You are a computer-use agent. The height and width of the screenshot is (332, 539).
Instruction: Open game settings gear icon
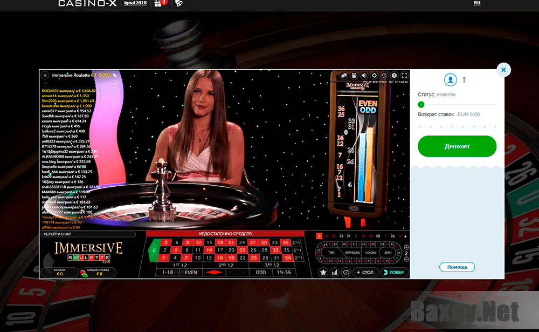click(374, 76)
